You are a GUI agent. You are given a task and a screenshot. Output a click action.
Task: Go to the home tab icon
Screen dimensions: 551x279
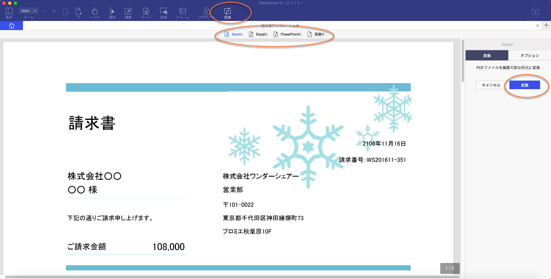[x=11, y=26]
